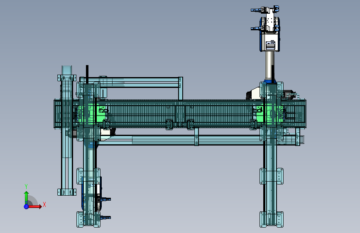Click the red X axis arrow of the triad

pos(35,206)
